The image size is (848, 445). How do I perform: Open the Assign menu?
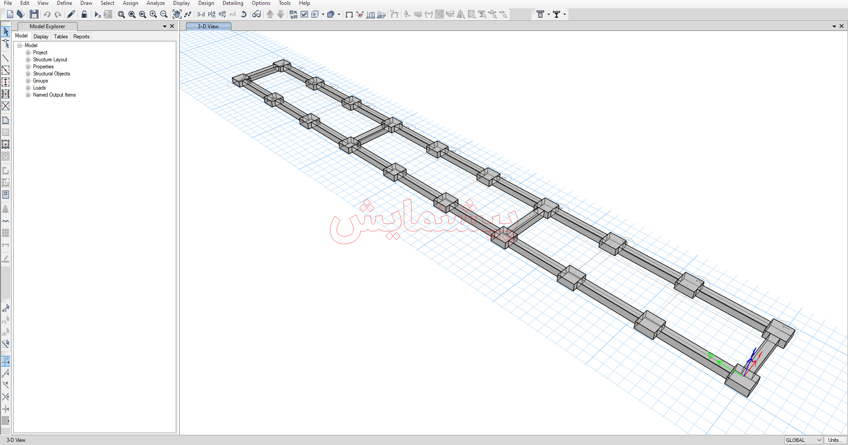coord(130,3)
